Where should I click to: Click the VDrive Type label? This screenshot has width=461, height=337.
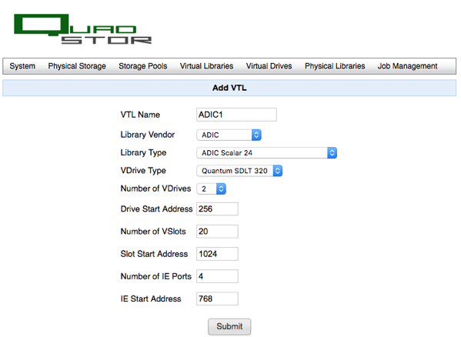143,171
